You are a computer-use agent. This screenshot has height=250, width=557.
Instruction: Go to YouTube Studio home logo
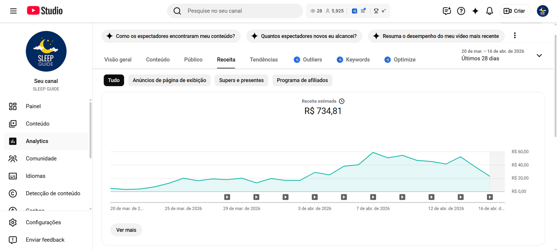(45, 11)
